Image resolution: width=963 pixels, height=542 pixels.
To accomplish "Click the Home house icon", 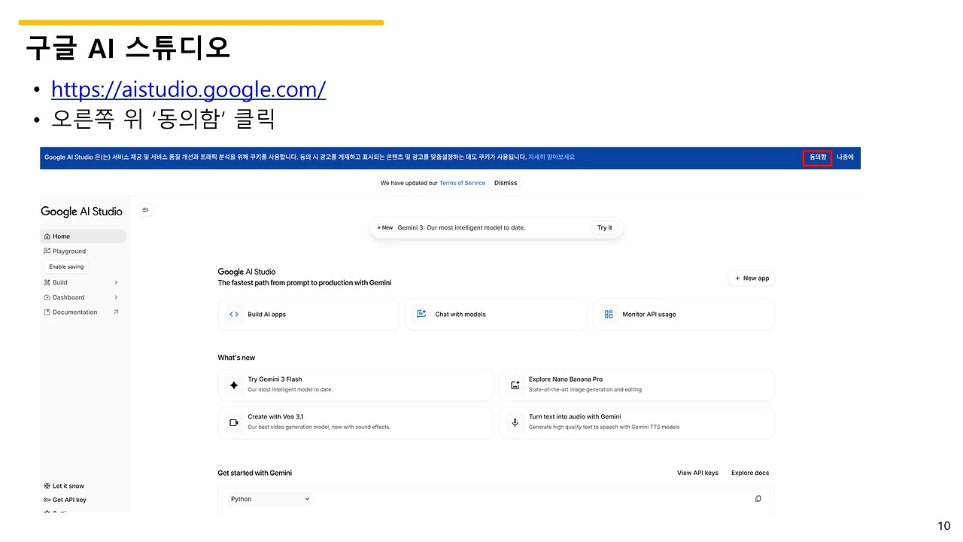I will pyautogui.click(x=47, y=236).
